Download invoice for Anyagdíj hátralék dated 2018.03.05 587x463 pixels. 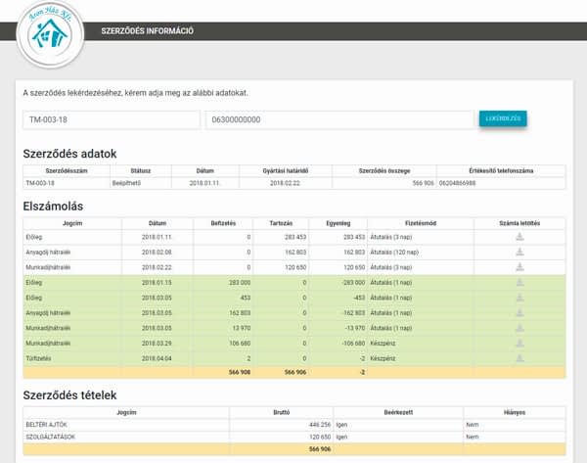(x=519, y=312)
